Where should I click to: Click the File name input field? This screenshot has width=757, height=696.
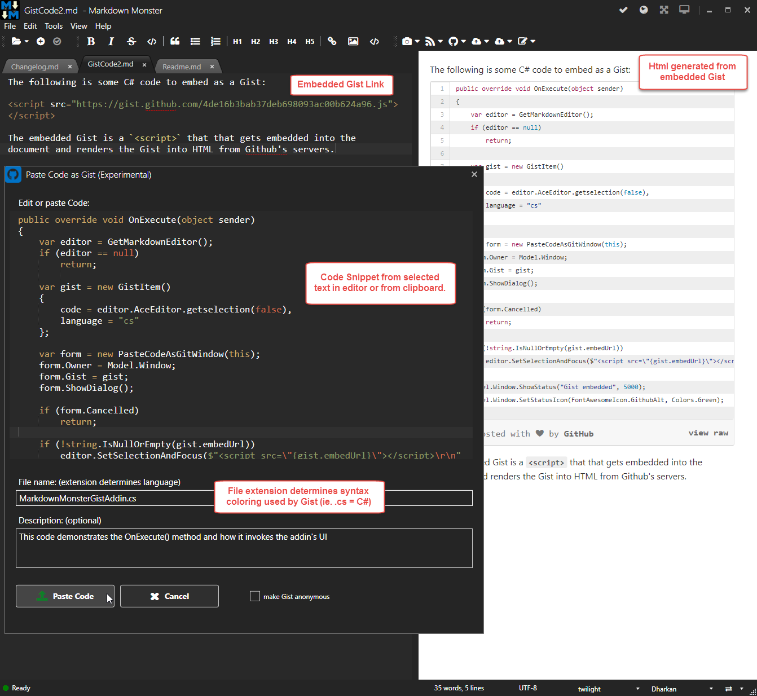[x=244, y=498]
